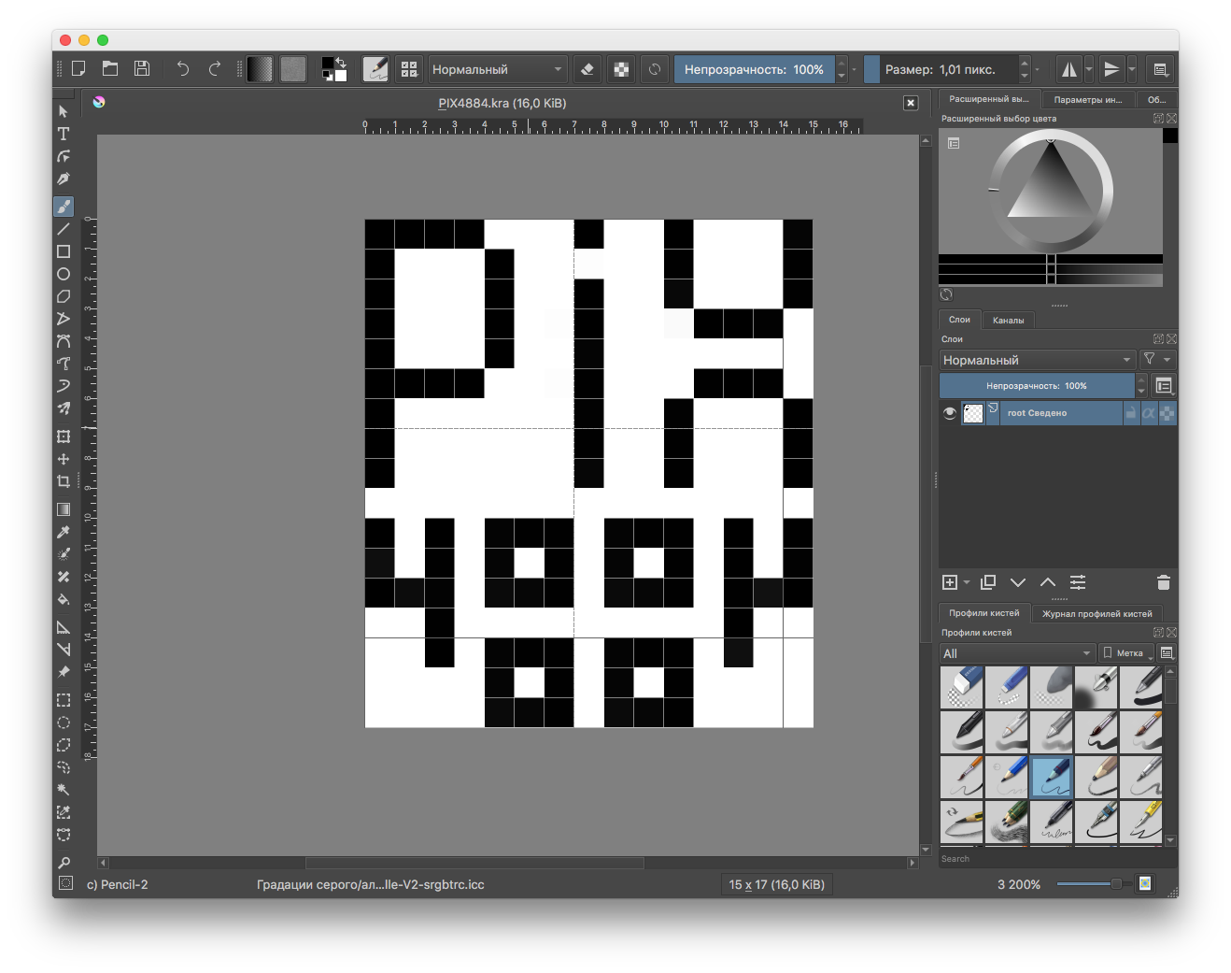The image size is (1231, 973).
Task: Enable eraser mode on the toolbar
Action: tap(587, 68)
